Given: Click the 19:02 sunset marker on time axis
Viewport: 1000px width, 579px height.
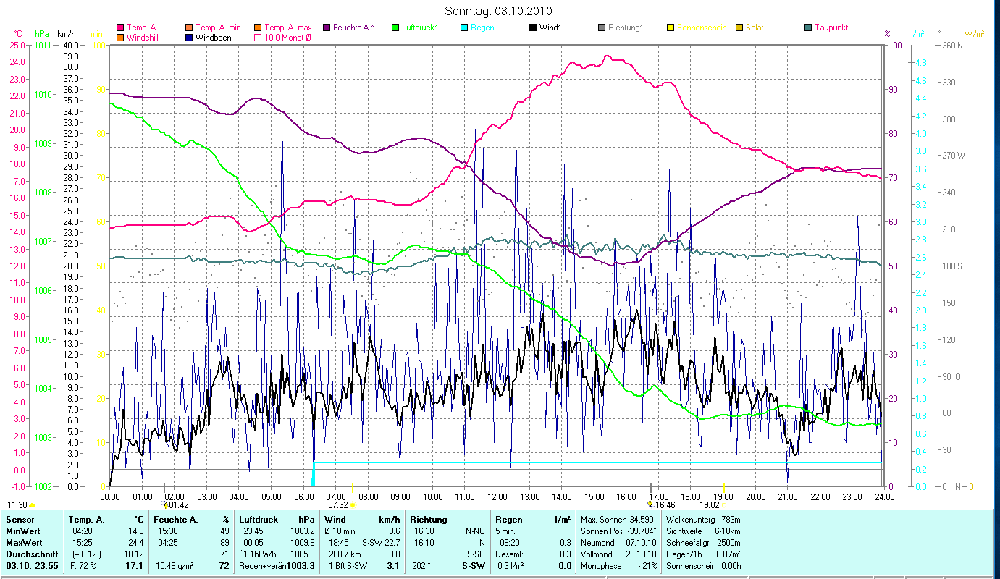Looking at the screenshot, I should tap(710, 505).
